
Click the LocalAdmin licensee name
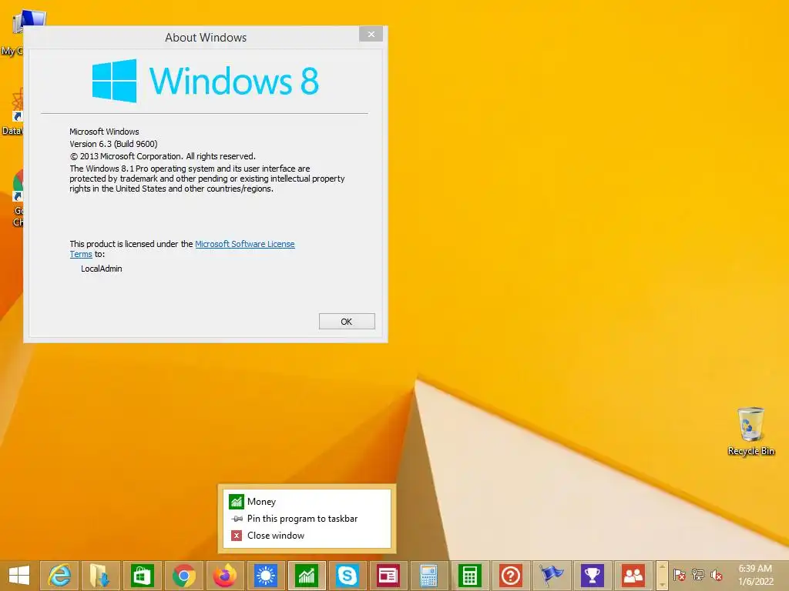pyautogui.click(x=102, y=269)
